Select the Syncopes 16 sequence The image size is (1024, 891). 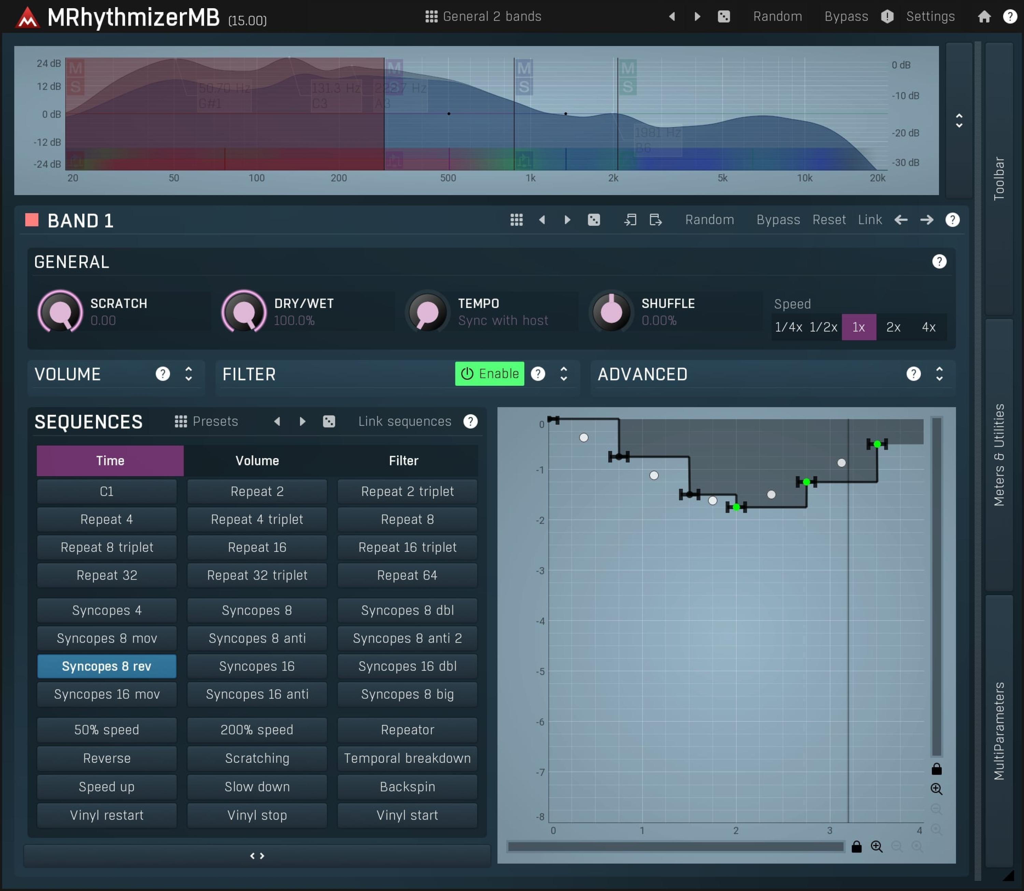coord(257,666)
